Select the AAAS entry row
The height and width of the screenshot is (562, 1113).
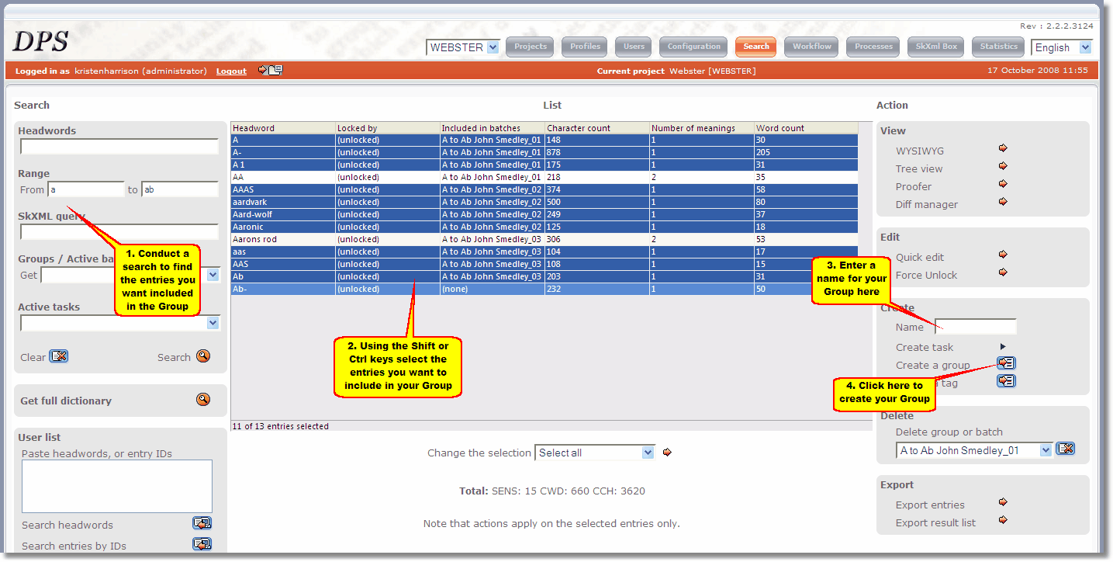tap(544, 189)
